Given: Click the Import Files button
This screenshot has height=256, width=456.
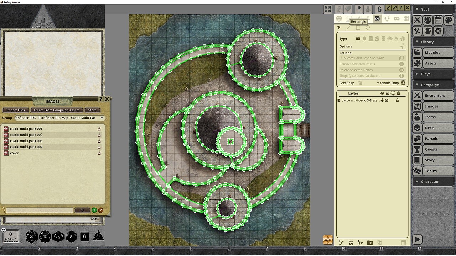Looking at the screenshot, I should pos(15,110).
